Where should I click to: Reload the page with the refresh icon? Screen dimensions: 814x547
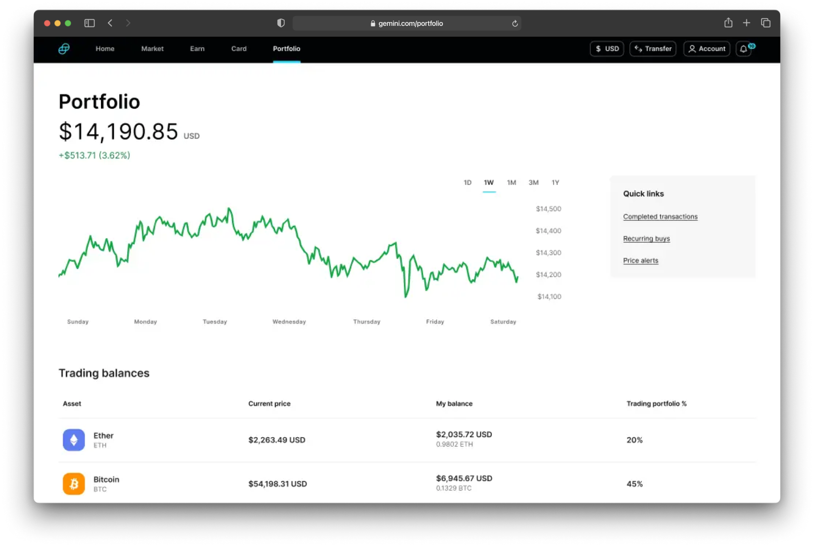tap(515, 24)
